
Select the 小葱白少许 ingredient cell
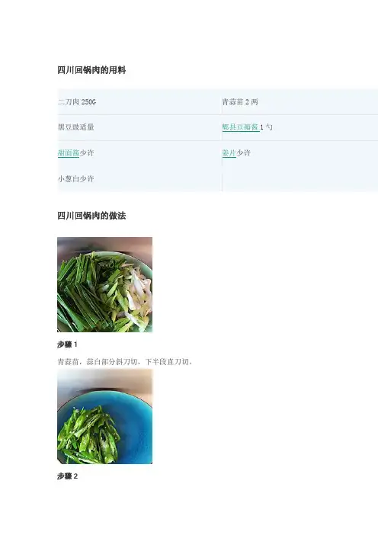pyautogui.click(x=139, y=178)
